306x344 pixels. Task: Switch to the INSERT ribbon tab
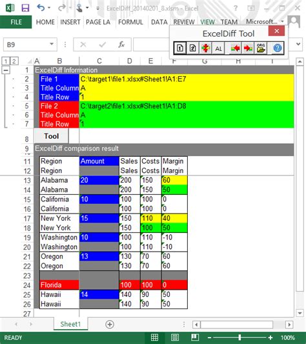(70, 22)
